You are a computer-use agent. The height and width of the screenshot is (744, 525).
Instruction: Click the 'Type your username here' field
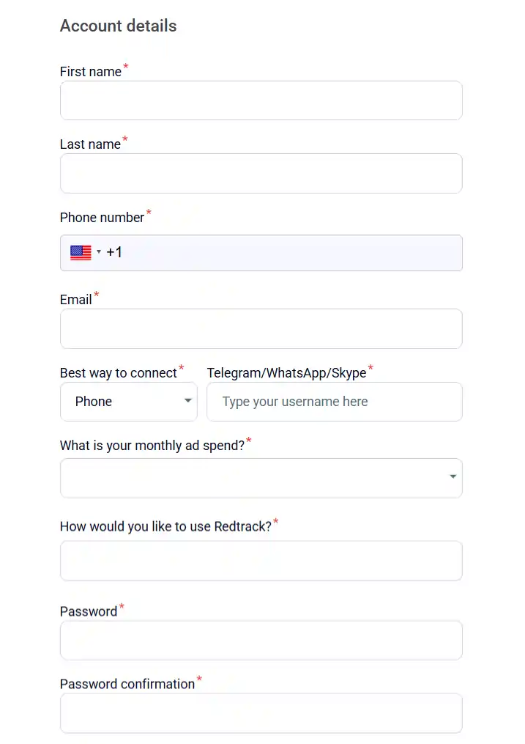(334, 402)
